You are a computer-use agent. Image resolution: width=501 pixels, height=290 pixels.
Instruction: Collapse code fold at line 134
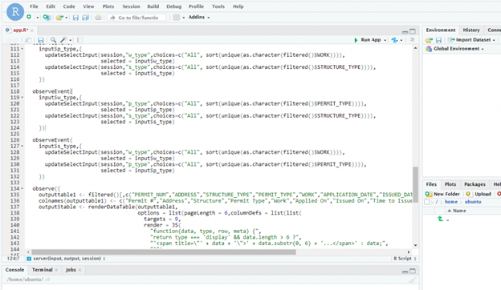tap(22, 188)
